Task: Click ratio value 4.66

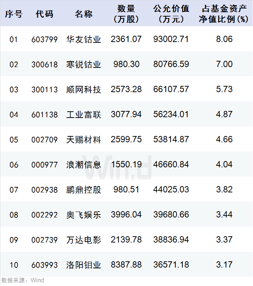Action: pos(224,139)
